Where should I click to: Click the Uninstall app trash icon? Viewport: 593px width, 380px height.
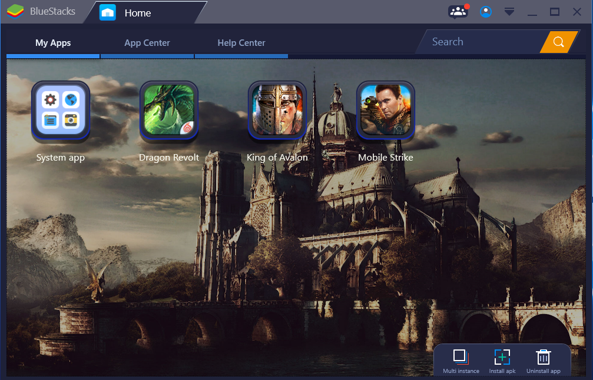click(543, 357)
